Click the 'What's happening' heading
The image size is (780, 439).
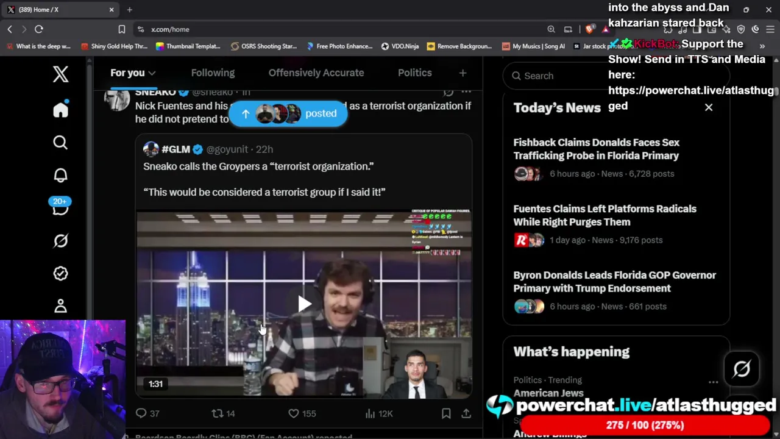[572, 352]
